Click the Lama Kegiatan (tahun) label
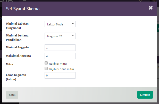This screenshot has height=104, width=159. [x=16, y=77]
